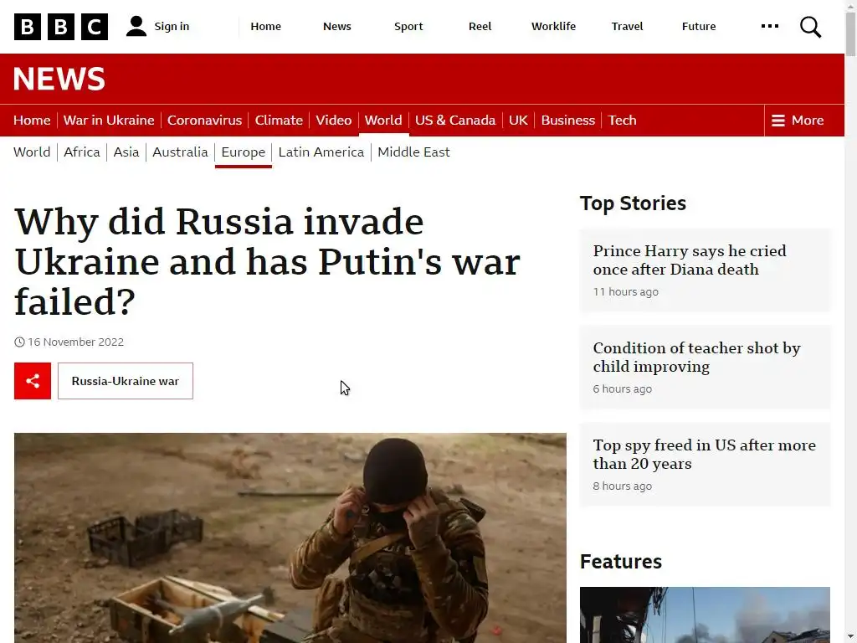Open the US & Canada news section

click(x=455, y=121)
